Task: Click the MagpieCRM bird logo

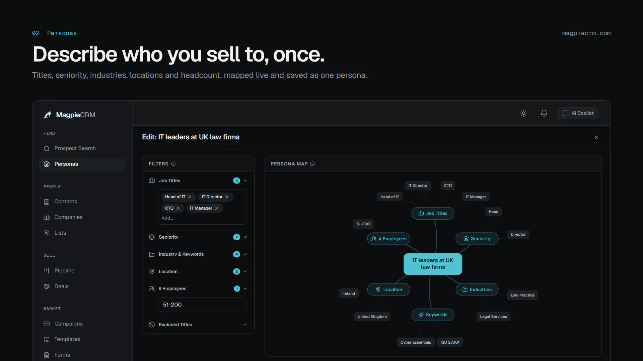Action: (x=48, y=115)
